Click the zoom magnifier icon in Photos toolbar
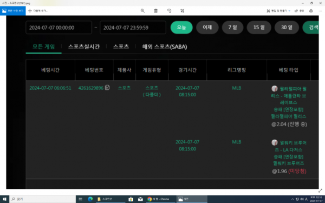The height and width of the screenshot is (203, 325). coord(142,11)
